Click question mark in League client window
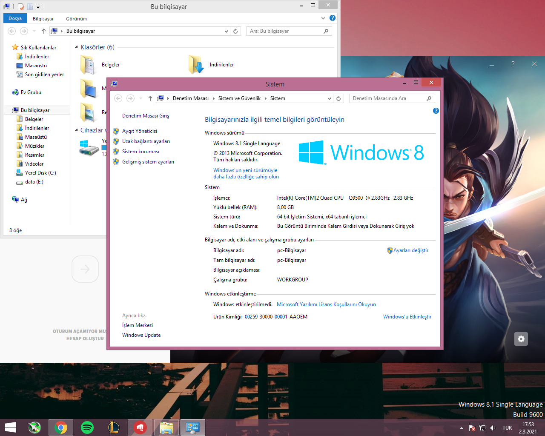Viewport: 545px width, 436px height. pos(513,64)
